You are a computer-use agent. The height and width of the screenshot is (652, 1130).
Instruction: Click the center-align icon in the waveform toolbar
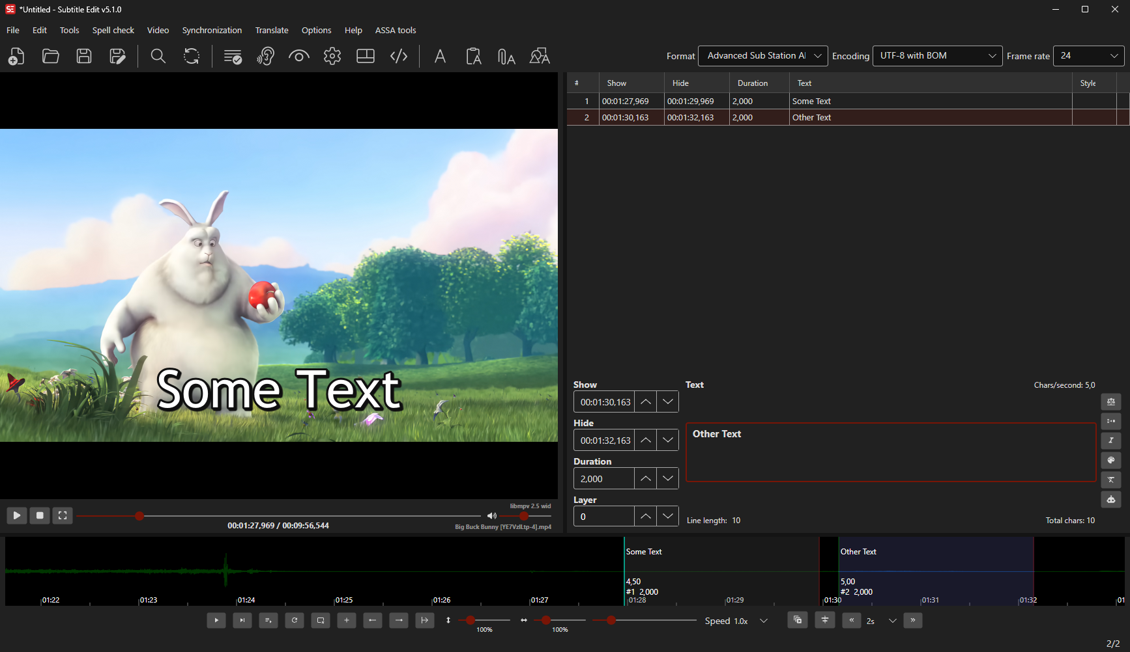click(x=825, y=620)
